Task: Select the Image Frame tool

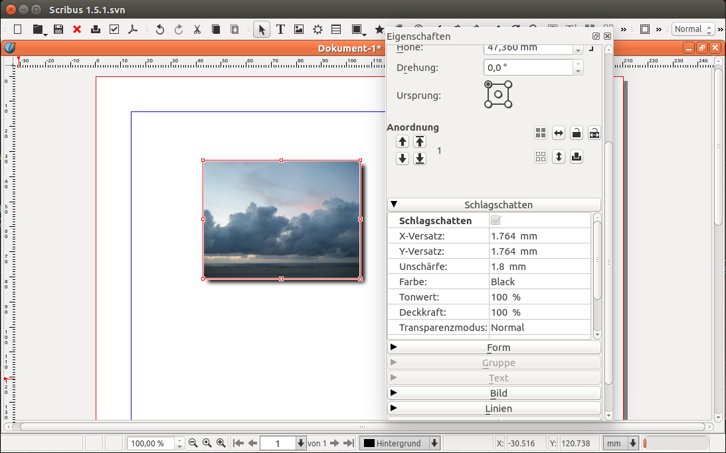Action: (x=299, y=29)
